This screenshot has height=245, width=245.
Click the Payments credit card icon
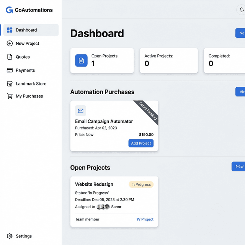coord(10,70)
